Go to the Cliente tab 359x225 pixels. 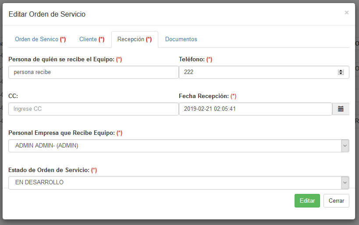(x=92, y=39)
